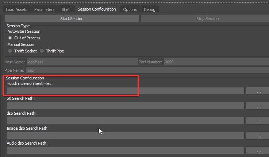The width and height of the screenshot is (269, 157).
Task: Switch to the Load Assets tab
Action: point(16,9)
